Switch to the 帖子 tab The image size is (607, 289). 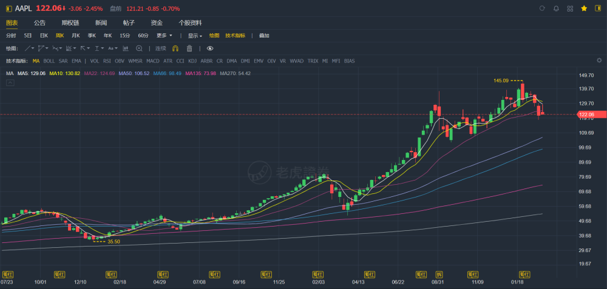(129, 23)
